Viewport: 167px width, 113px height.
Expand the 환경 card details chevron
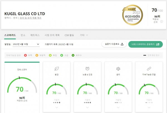click(57, 107)
